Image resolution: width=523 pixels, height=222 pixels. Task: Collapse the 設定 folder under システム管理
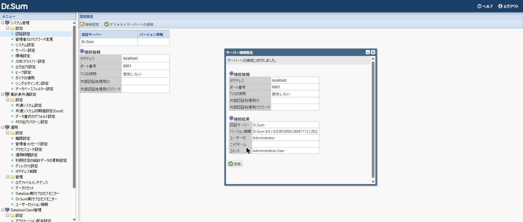coord(7,28)
